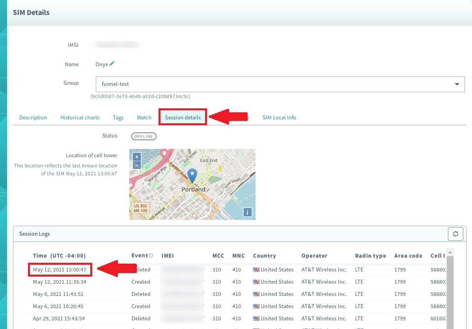Click Created event in 11:35:34 row
This screenshot has width=472, height=329.
(x=141, y=282)
